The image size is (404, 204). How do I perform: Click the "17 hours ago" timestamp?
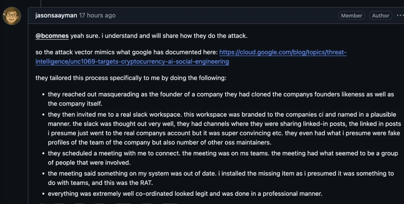97,15
